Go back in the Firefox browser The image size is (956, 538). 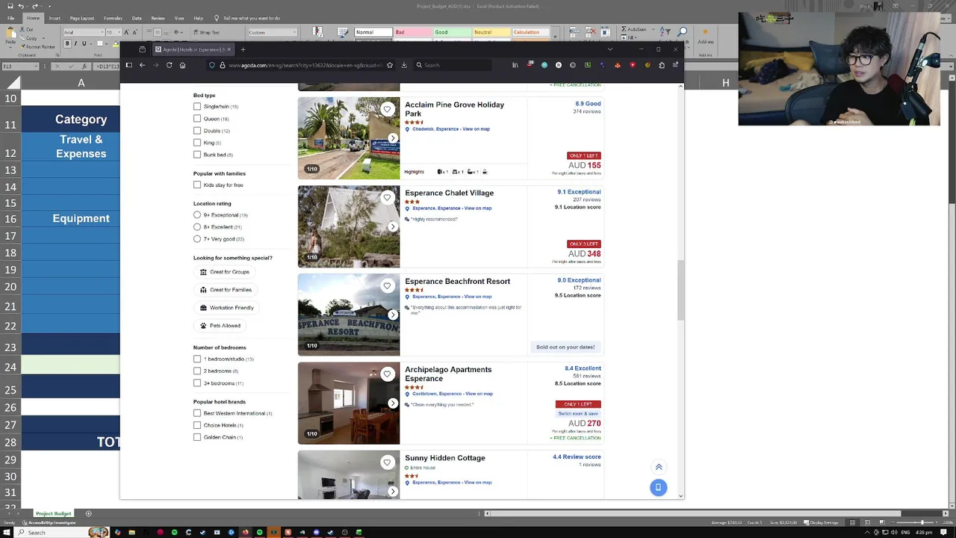click(142, 65)
